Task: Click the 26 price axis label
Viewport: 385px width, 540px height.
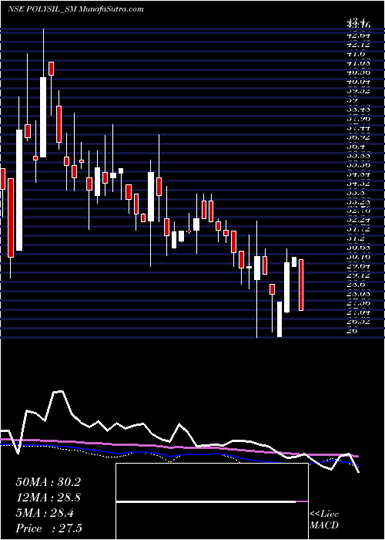Action: point(353,331)
